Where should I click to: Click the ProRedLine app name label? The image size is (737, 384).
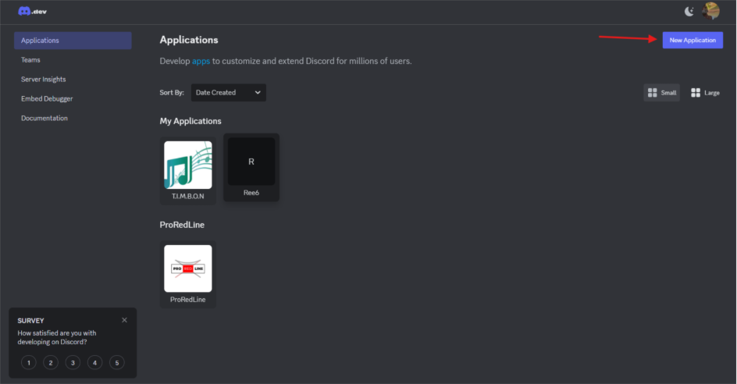(187, 300)
